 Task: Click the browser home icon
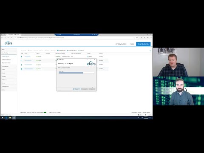pyautogui.click(x=11, y=38)
